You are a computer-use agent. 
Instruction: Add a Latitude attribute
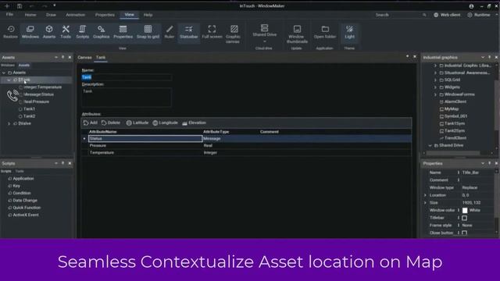(x=137, y=123)
